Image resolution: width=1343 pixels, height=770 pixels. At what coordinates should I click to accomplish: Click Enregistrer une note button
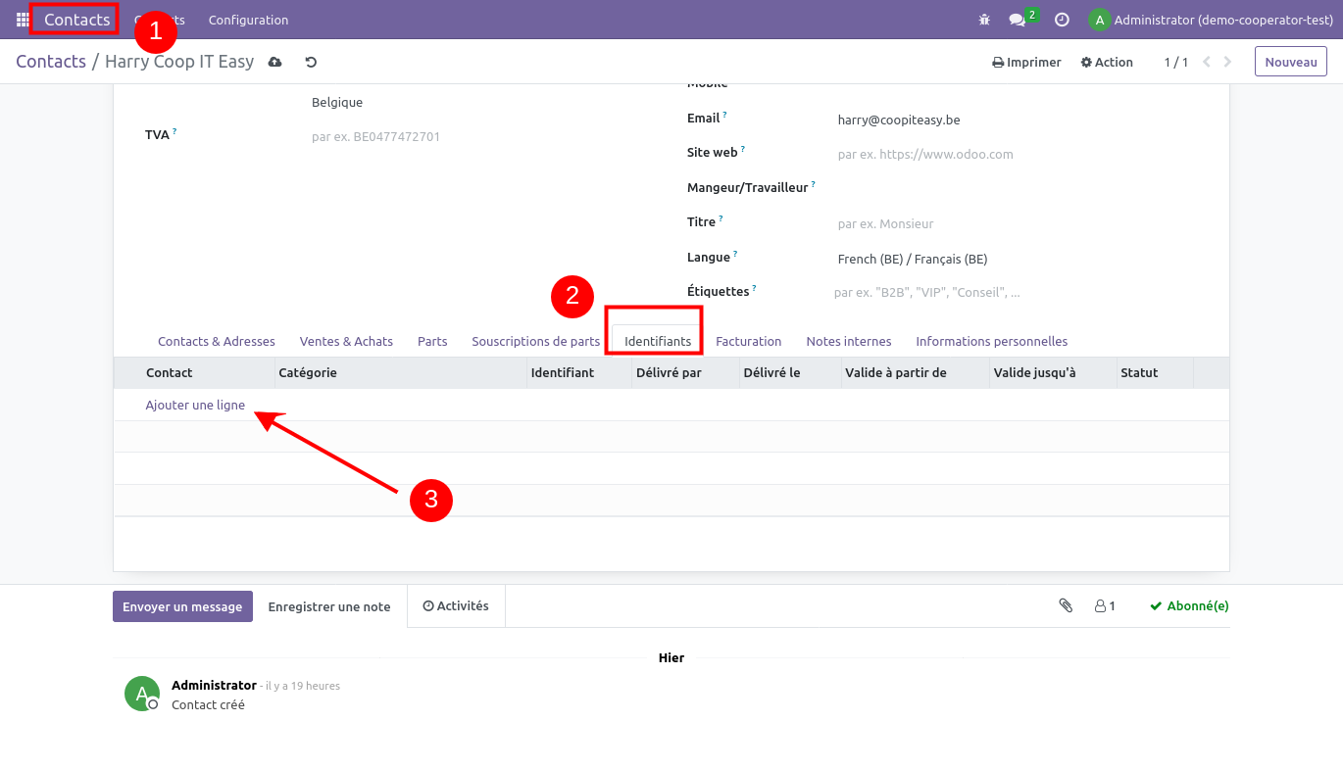[329, 606]
